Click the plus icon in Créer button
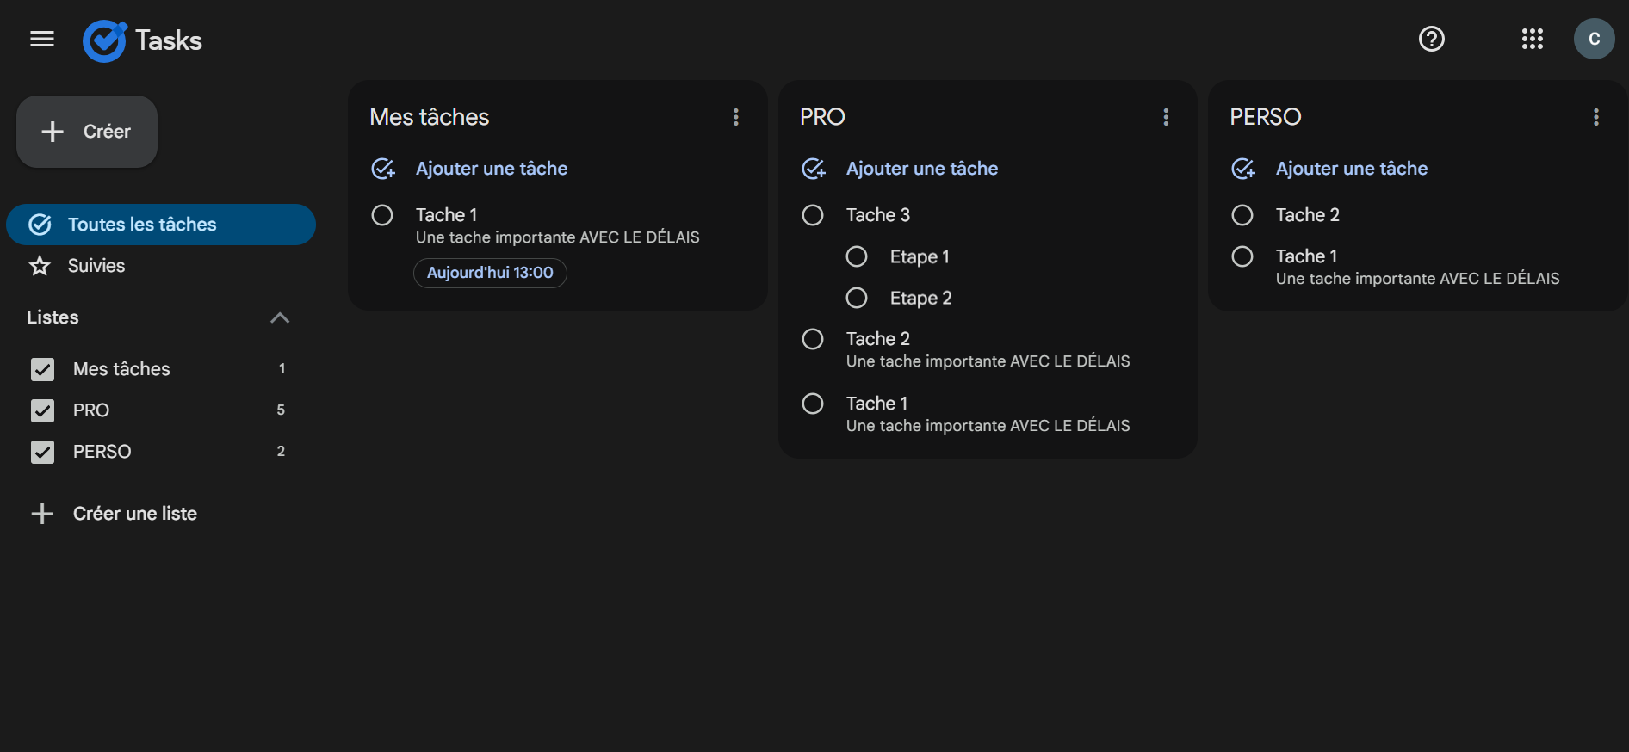This screenshot has height=752, width=1629. click(53, 132)
